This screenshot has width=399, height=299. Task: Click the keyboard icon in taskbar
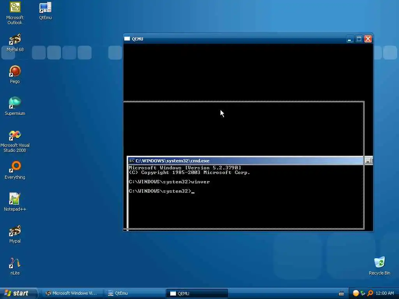[341, 294]
